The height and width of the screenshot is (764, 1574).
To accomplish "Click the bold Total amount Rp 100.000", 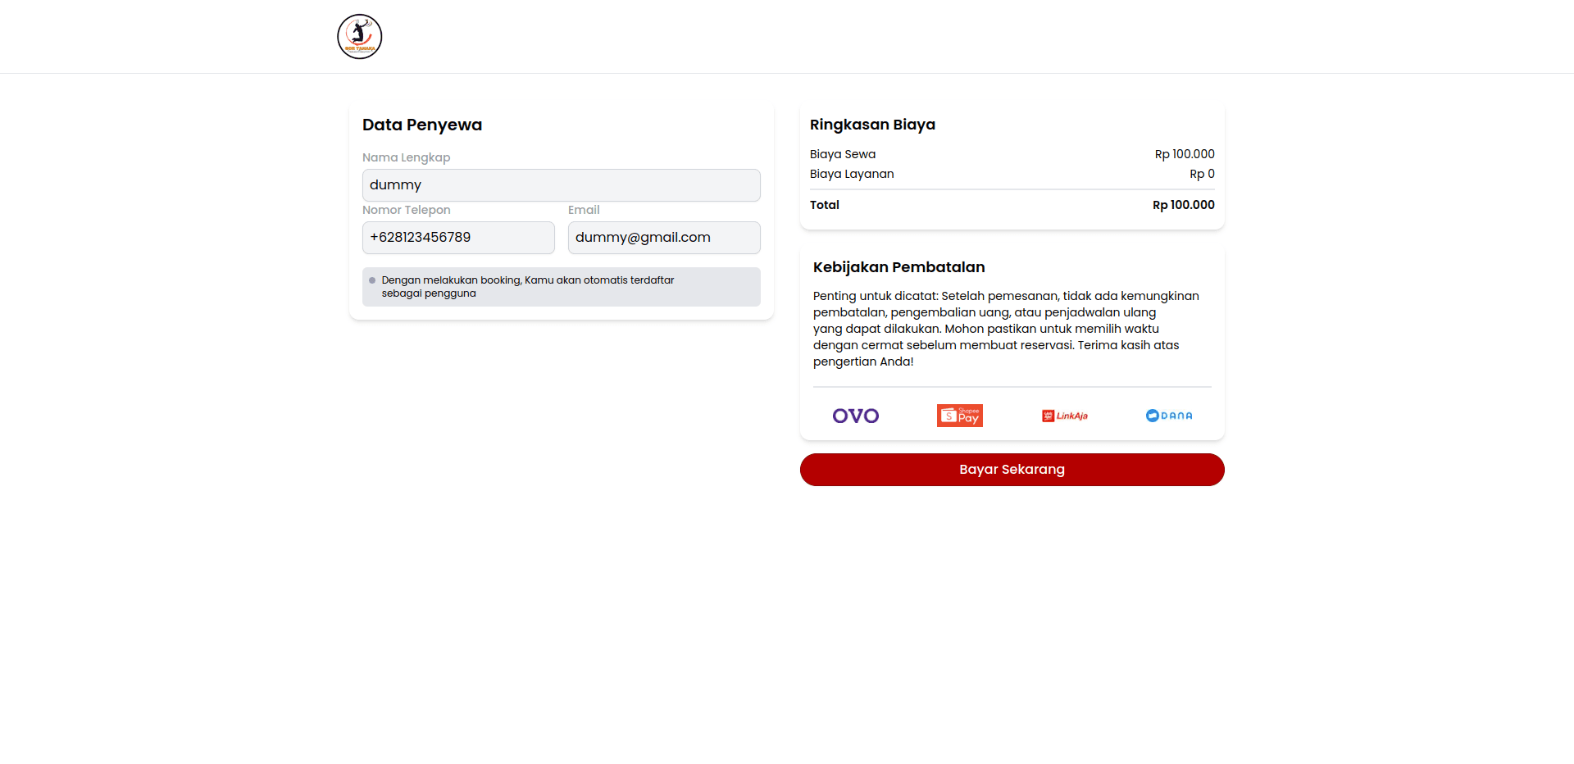I will coord(1183,205).
